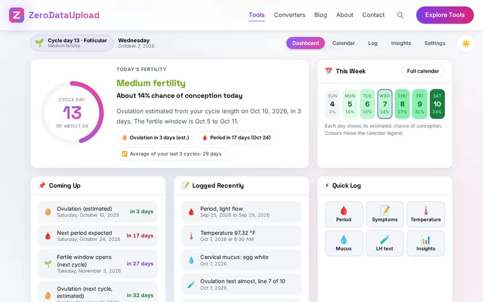Image resolution: width=483 pixels, height=302 pixels.
Task: Click seedling icon in Fertile window opens row
Action: pos(48,264)
